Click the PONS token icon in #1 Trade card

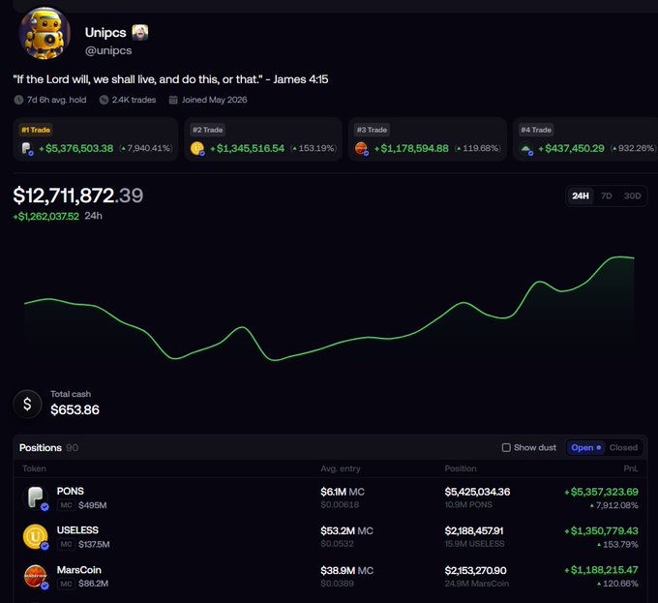point(27,148)
